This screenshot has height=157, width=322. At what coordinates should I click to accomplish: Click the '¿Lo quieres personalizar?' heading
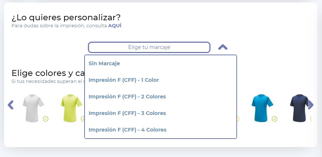pyautogui.click(x=66, y=18)
